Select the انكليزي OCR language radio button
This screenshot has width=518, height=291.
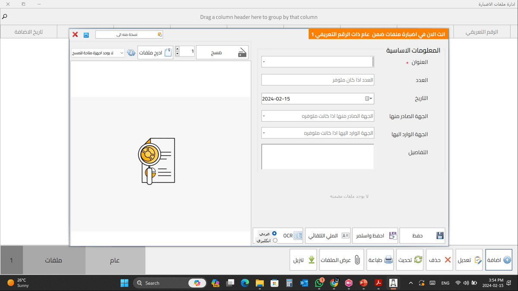pos(275,241)
